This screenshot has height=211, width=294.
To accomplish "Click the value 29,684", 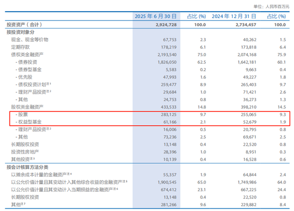I will coord(169,92).
